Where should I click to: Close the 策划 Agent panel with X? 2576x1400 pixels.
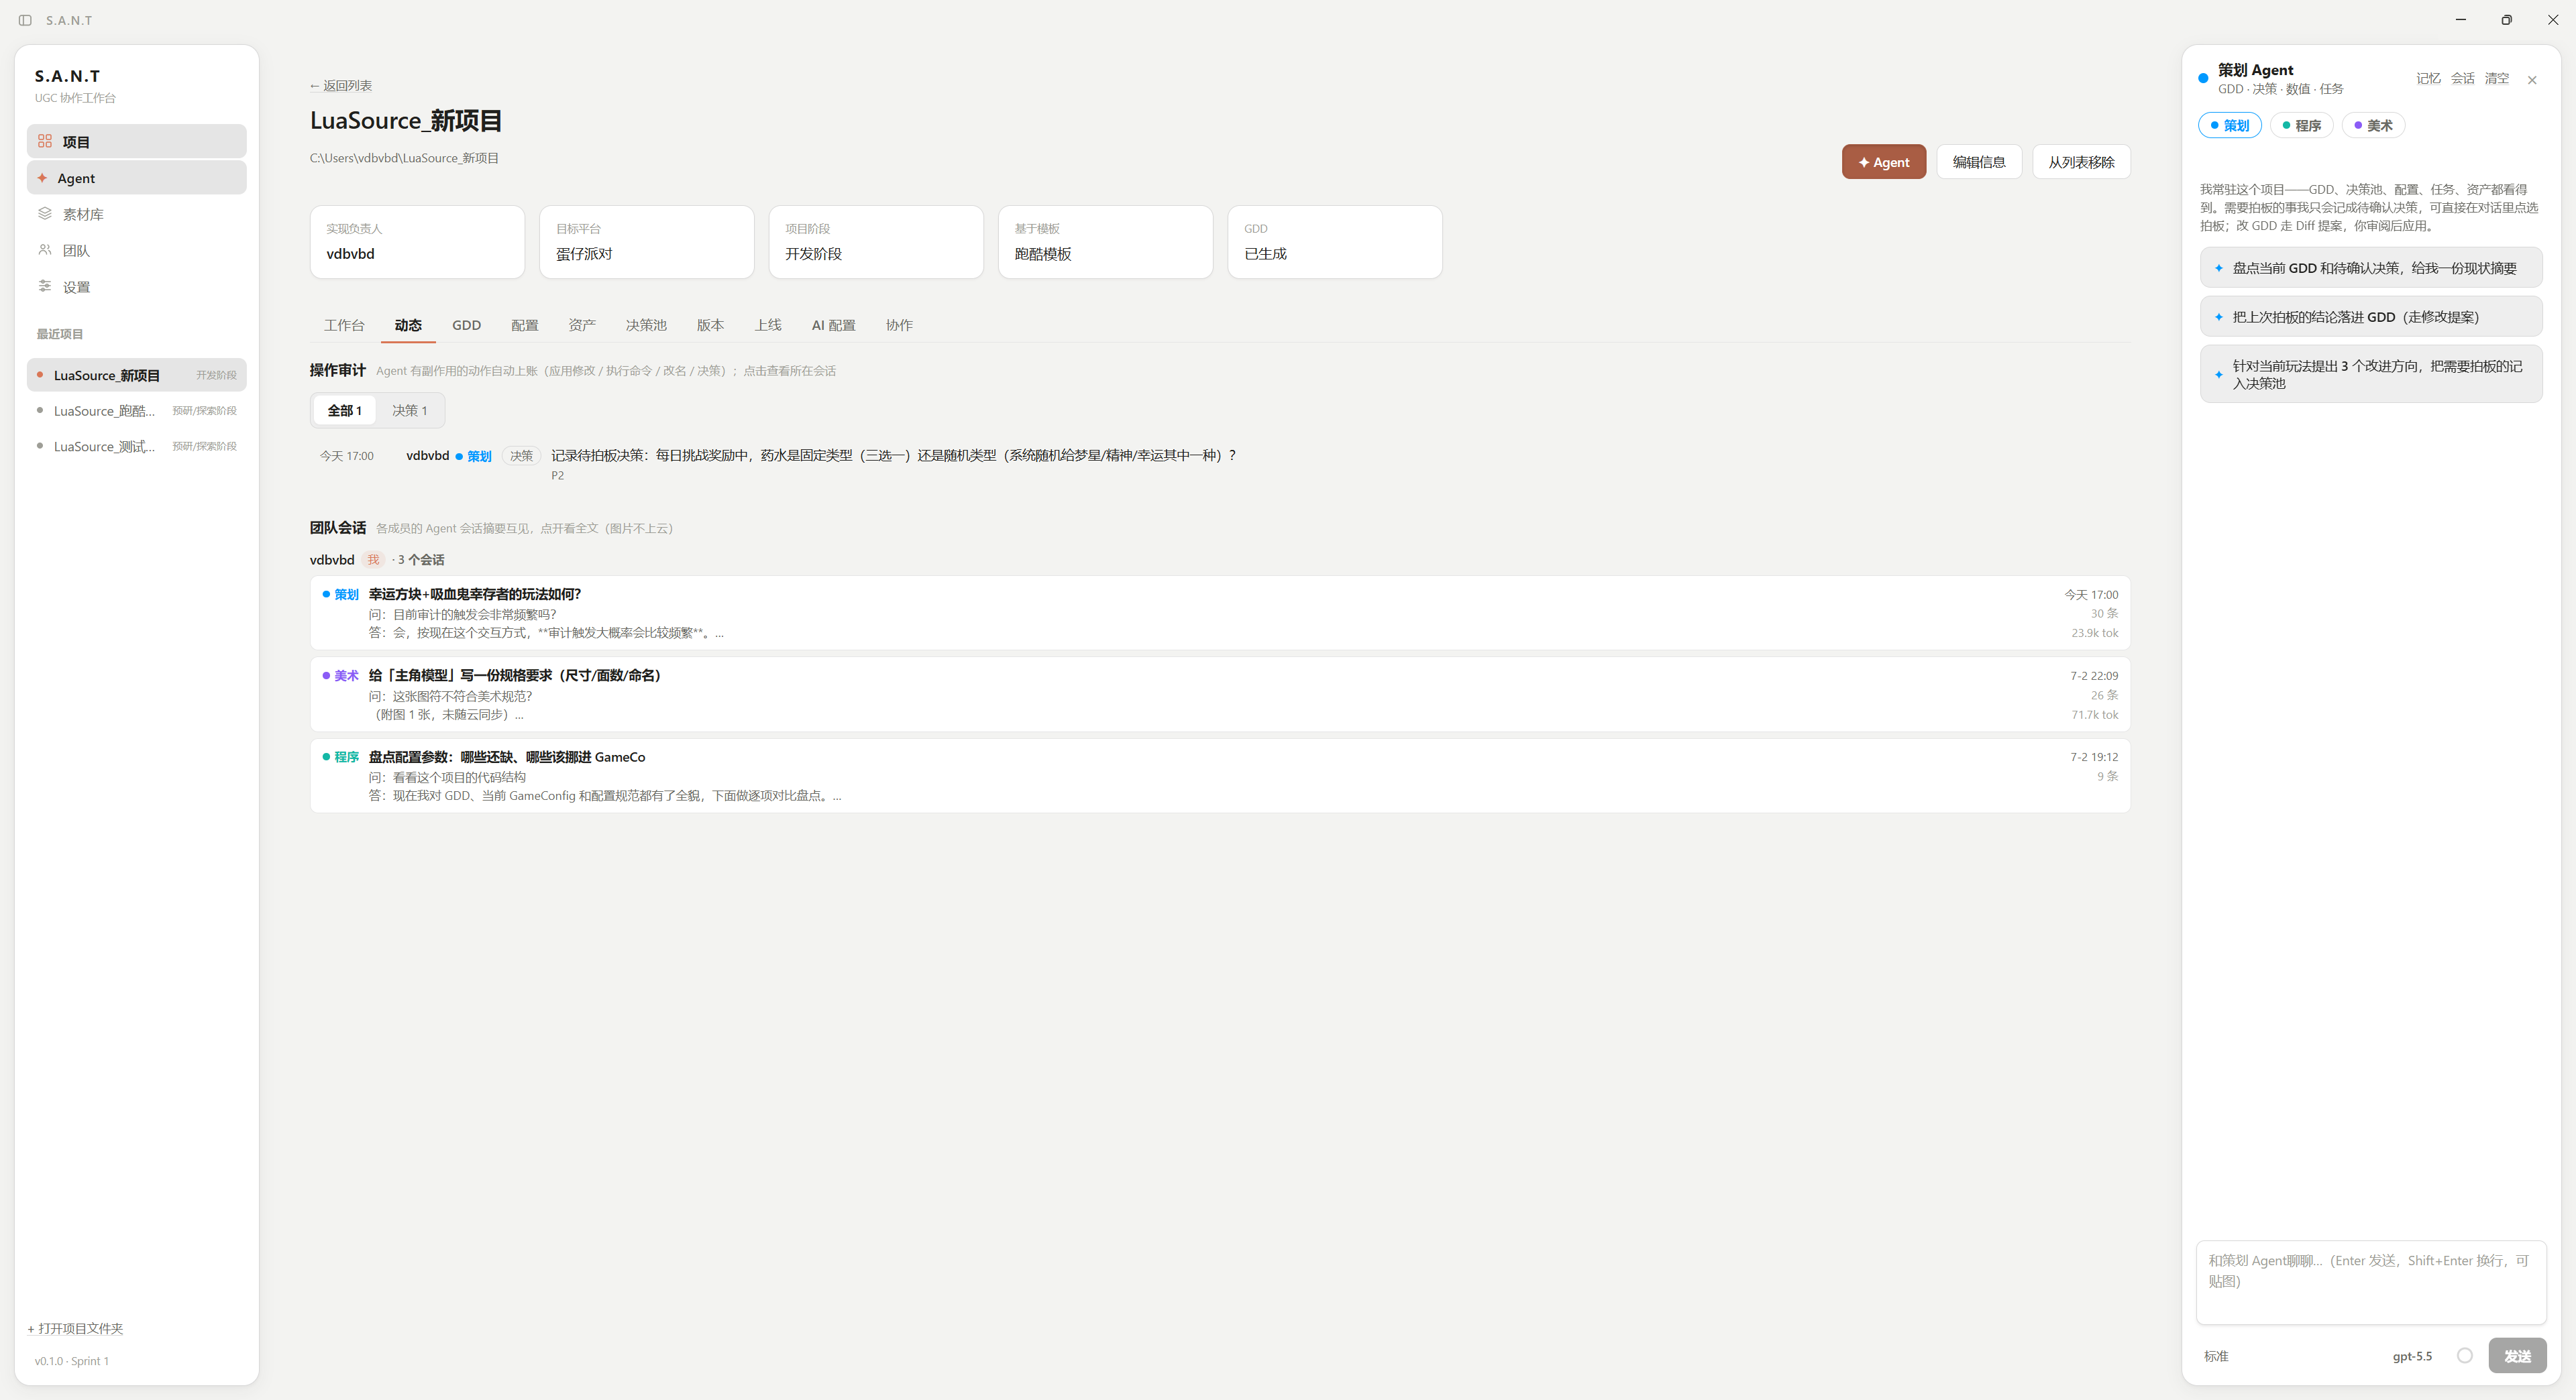2531,80
